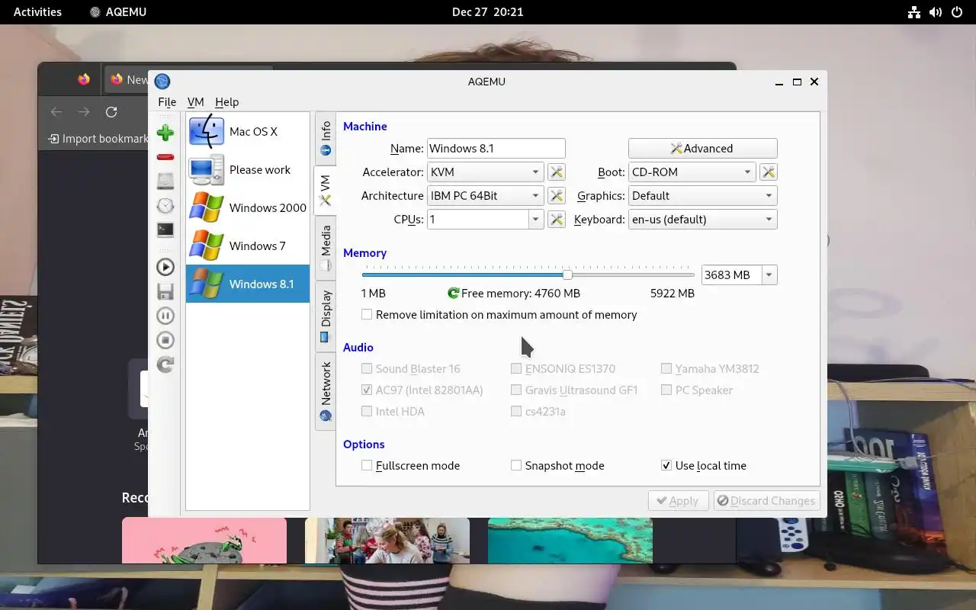
Task: Open the Help menu
Action: [226, 101]
